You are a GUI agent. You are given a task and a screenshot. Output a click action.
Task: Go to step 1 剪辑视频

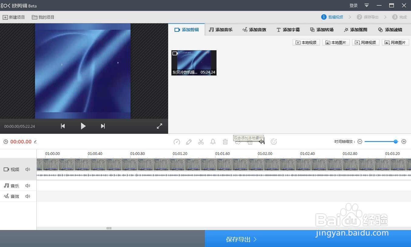(x=332, y=17)
